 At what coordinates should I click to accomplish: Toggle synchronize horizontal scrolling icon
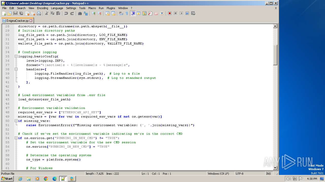coord(113,13)
